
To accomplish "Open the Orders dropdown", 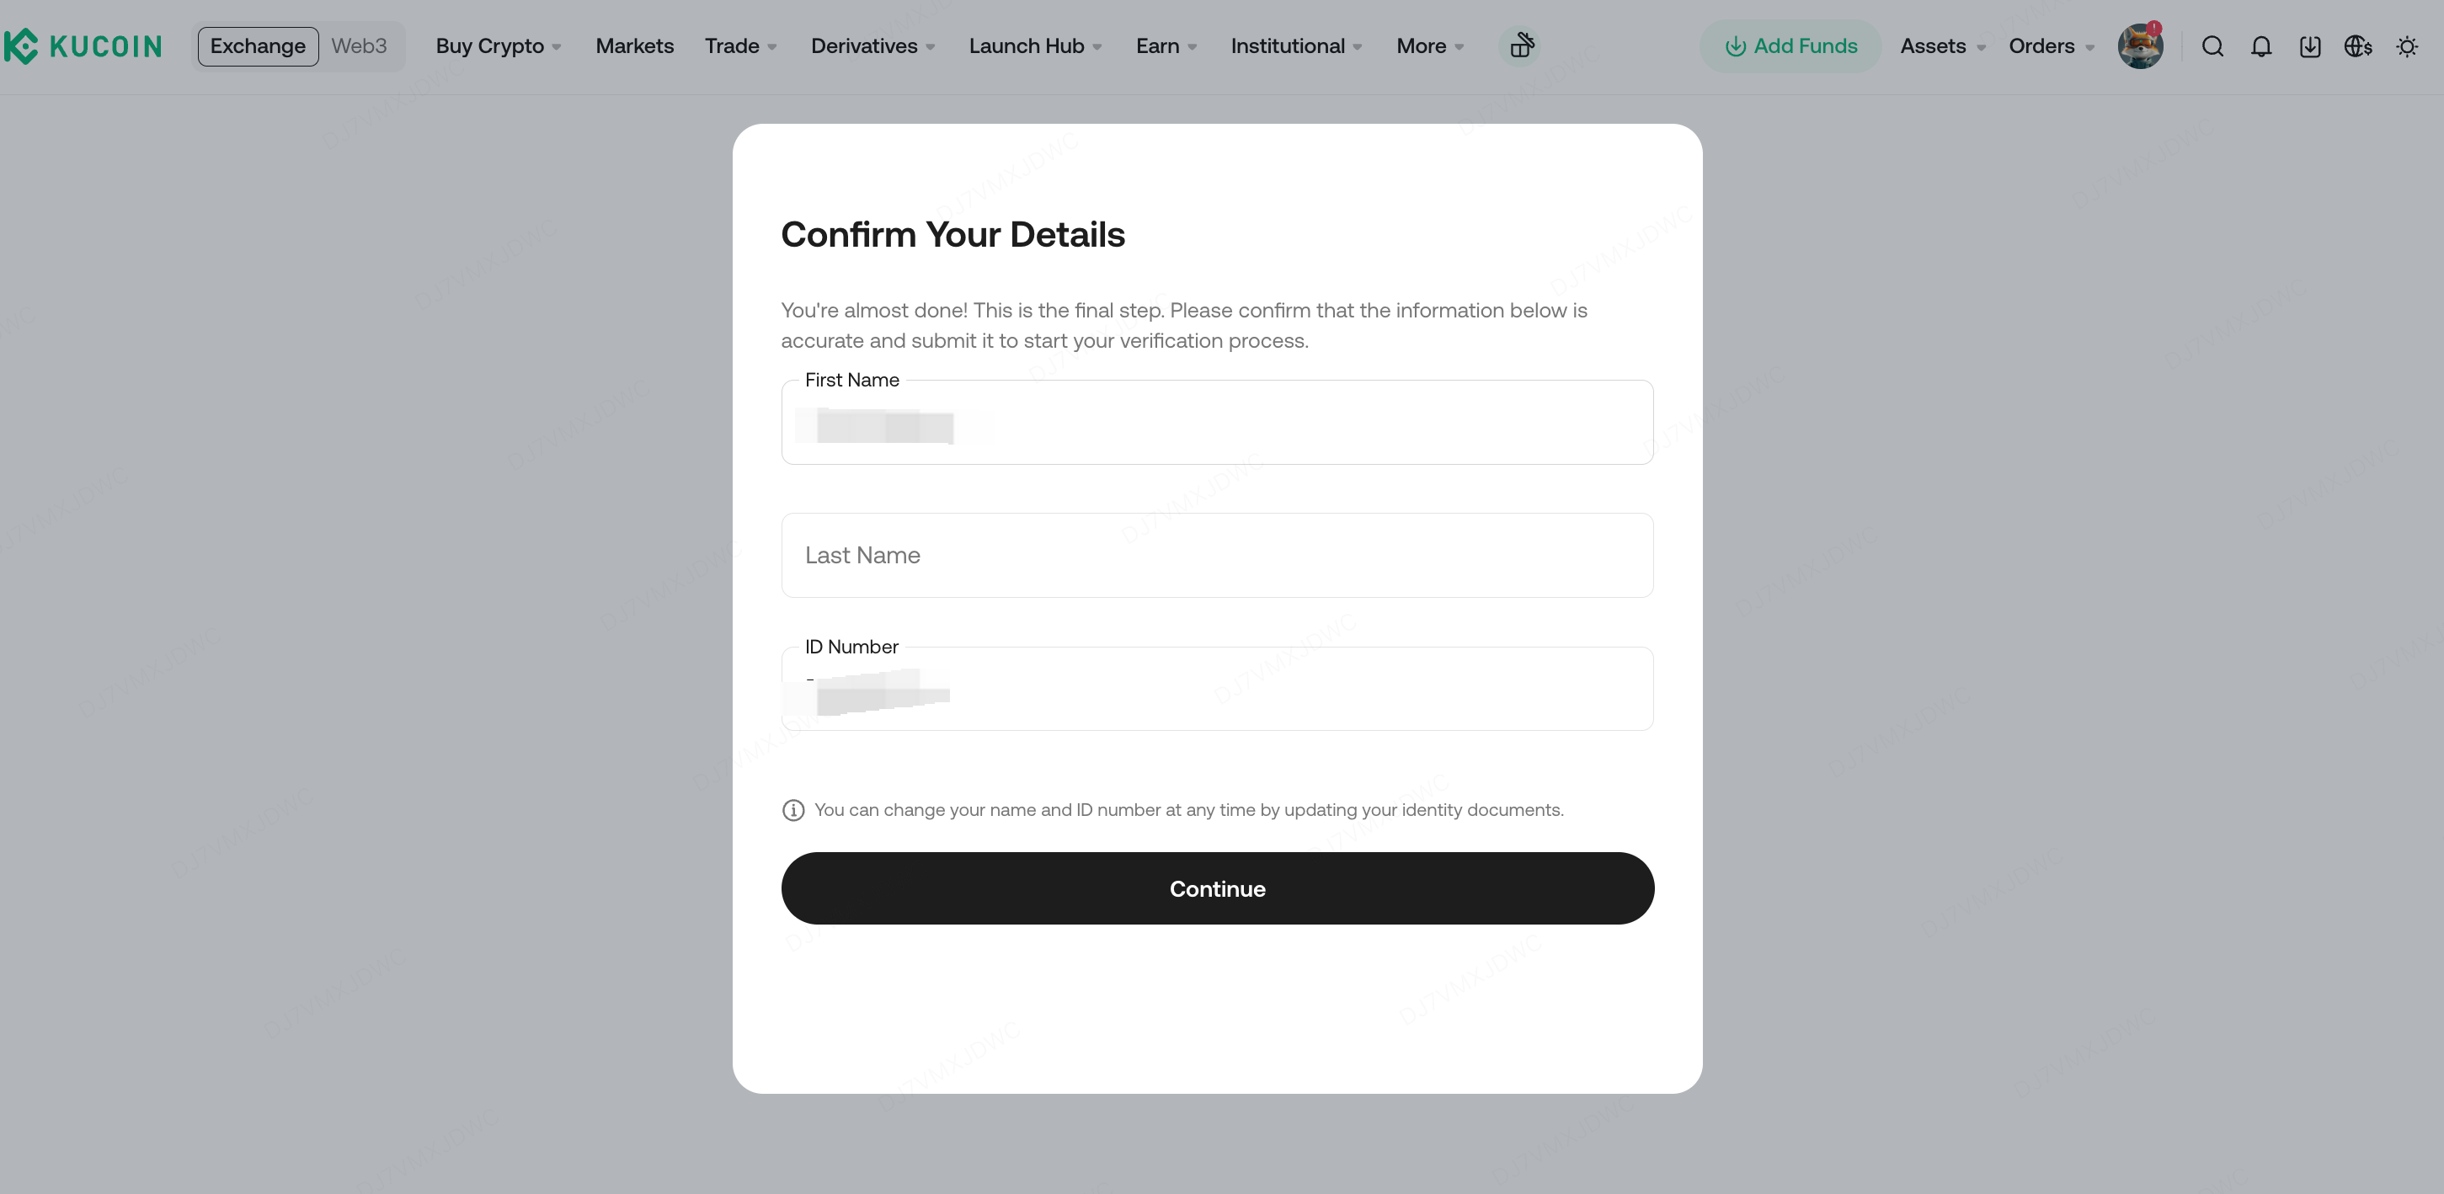I will (x=2052, y=45).
